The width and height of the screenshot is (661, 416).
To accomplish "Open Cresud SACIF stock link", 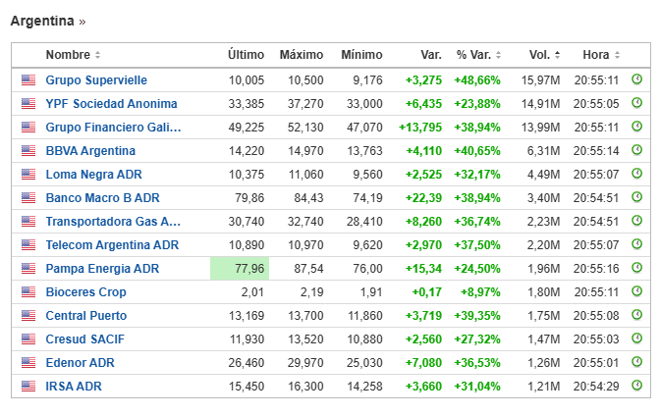I will 85,339.
